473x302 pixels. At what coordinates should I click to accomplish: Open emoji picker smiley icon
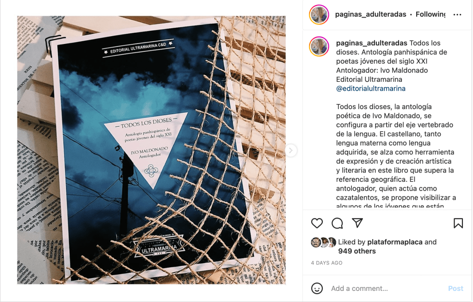[317, 289]
